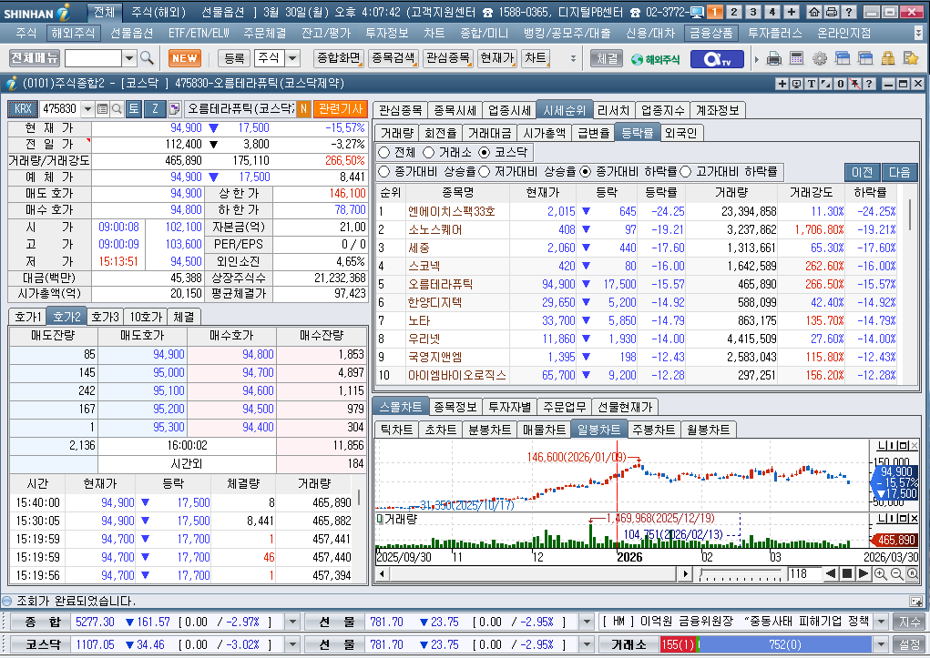
Task: Zoom in the chart with magnifier plus
Action: pos(880,574)
